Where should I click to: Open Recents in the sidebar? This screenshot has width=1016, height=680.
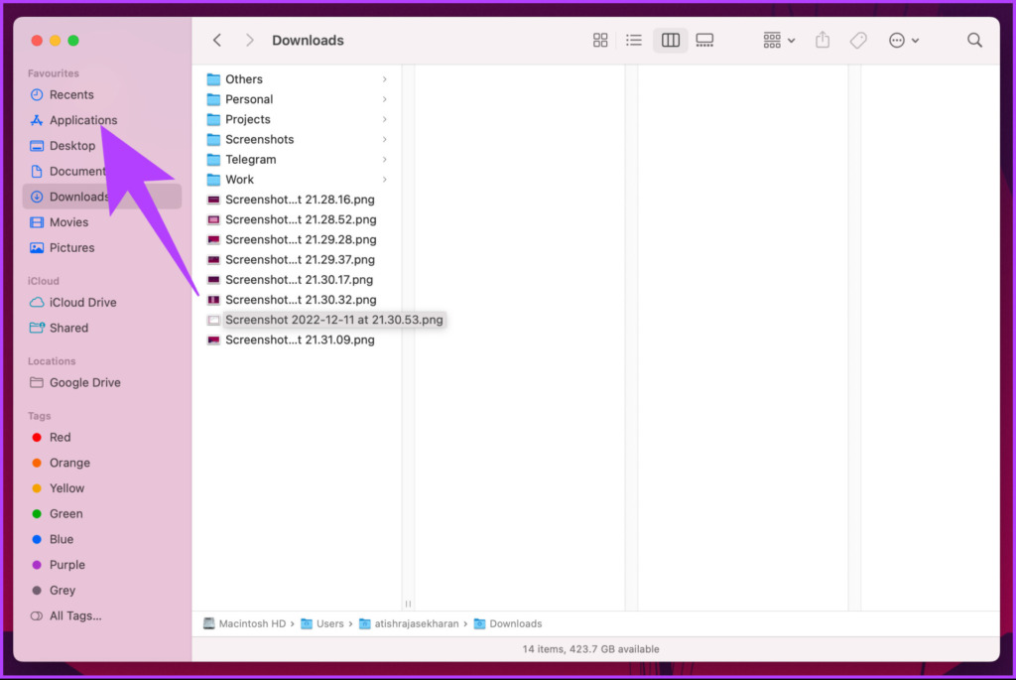(x=102, y=94)
